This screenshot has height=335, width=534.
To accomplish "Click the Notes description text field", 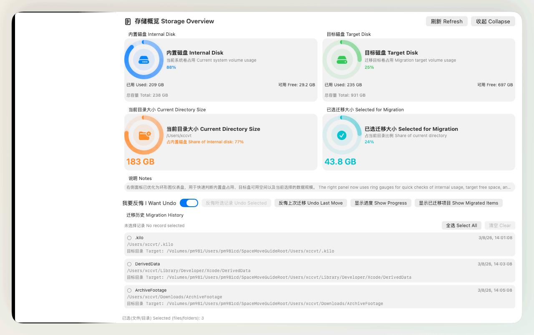I will coord(319,187).
